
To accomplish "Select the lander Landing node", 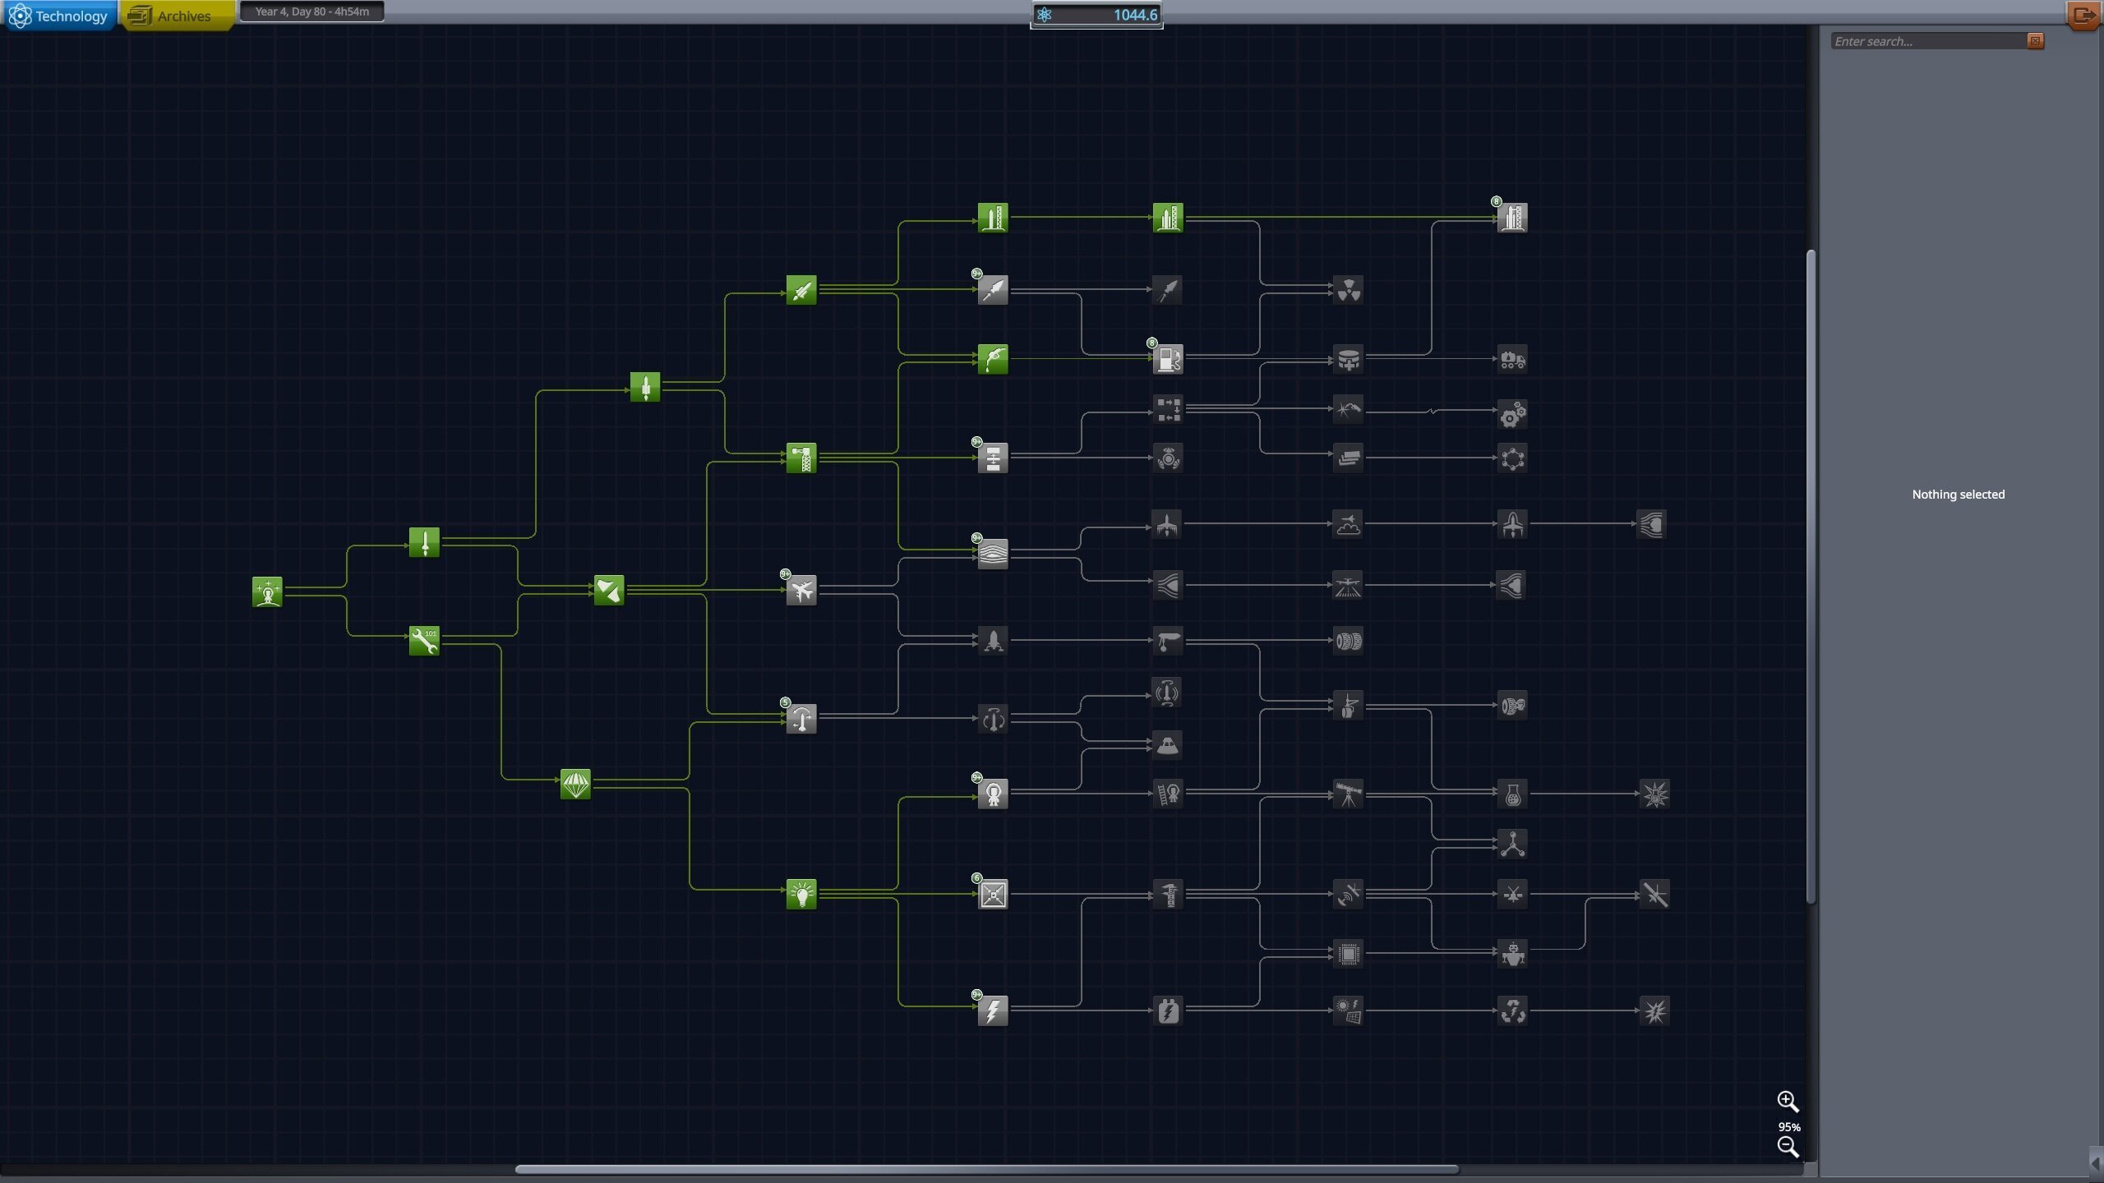I will (x=993, y=640).
